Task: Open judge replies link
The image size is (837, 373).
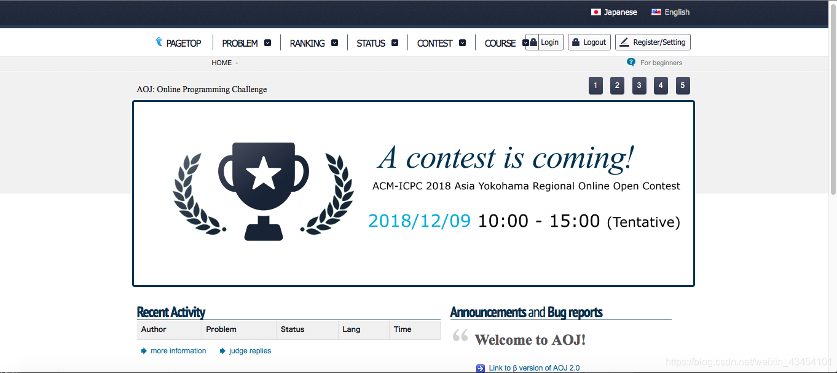Action: pos(250,351)
